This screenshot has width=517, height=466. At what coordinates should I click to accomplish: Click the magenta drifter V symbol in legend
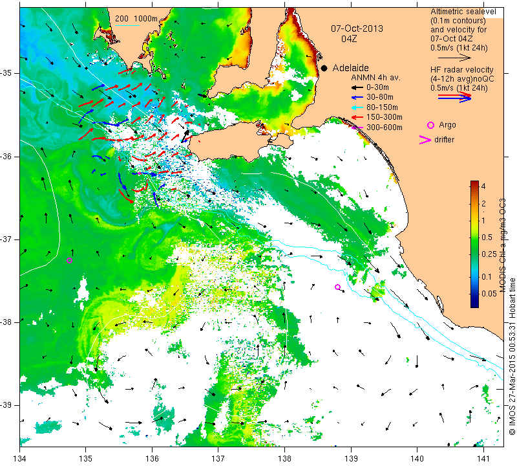click(425, 140)
